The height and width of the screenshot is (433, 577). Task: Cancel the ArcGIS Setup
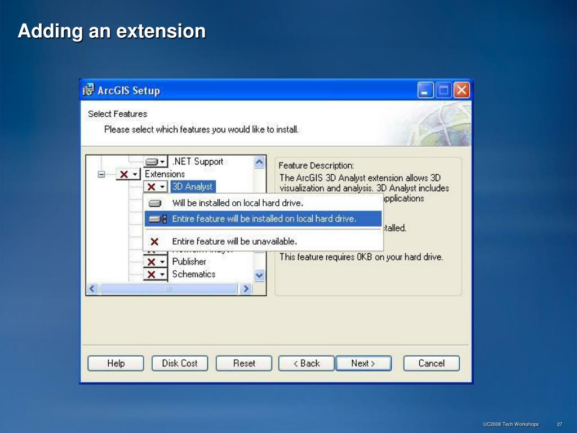pos(431,364)
